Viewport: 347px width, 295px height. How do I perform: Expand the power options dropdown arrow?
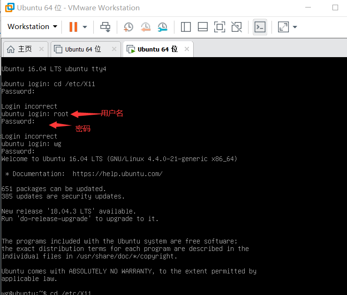coord(85,27)
